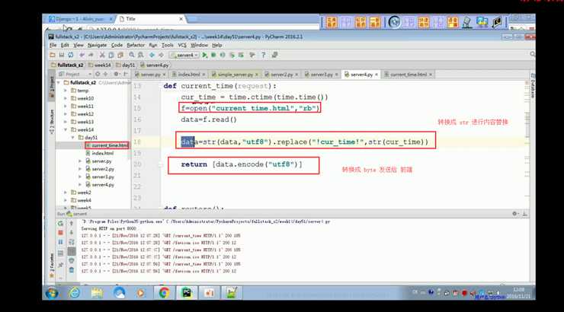Image resolution: width=564 pixels, height=312 pixels.
Task: Expand server2.py node in tree
Action: pos(80,169)
